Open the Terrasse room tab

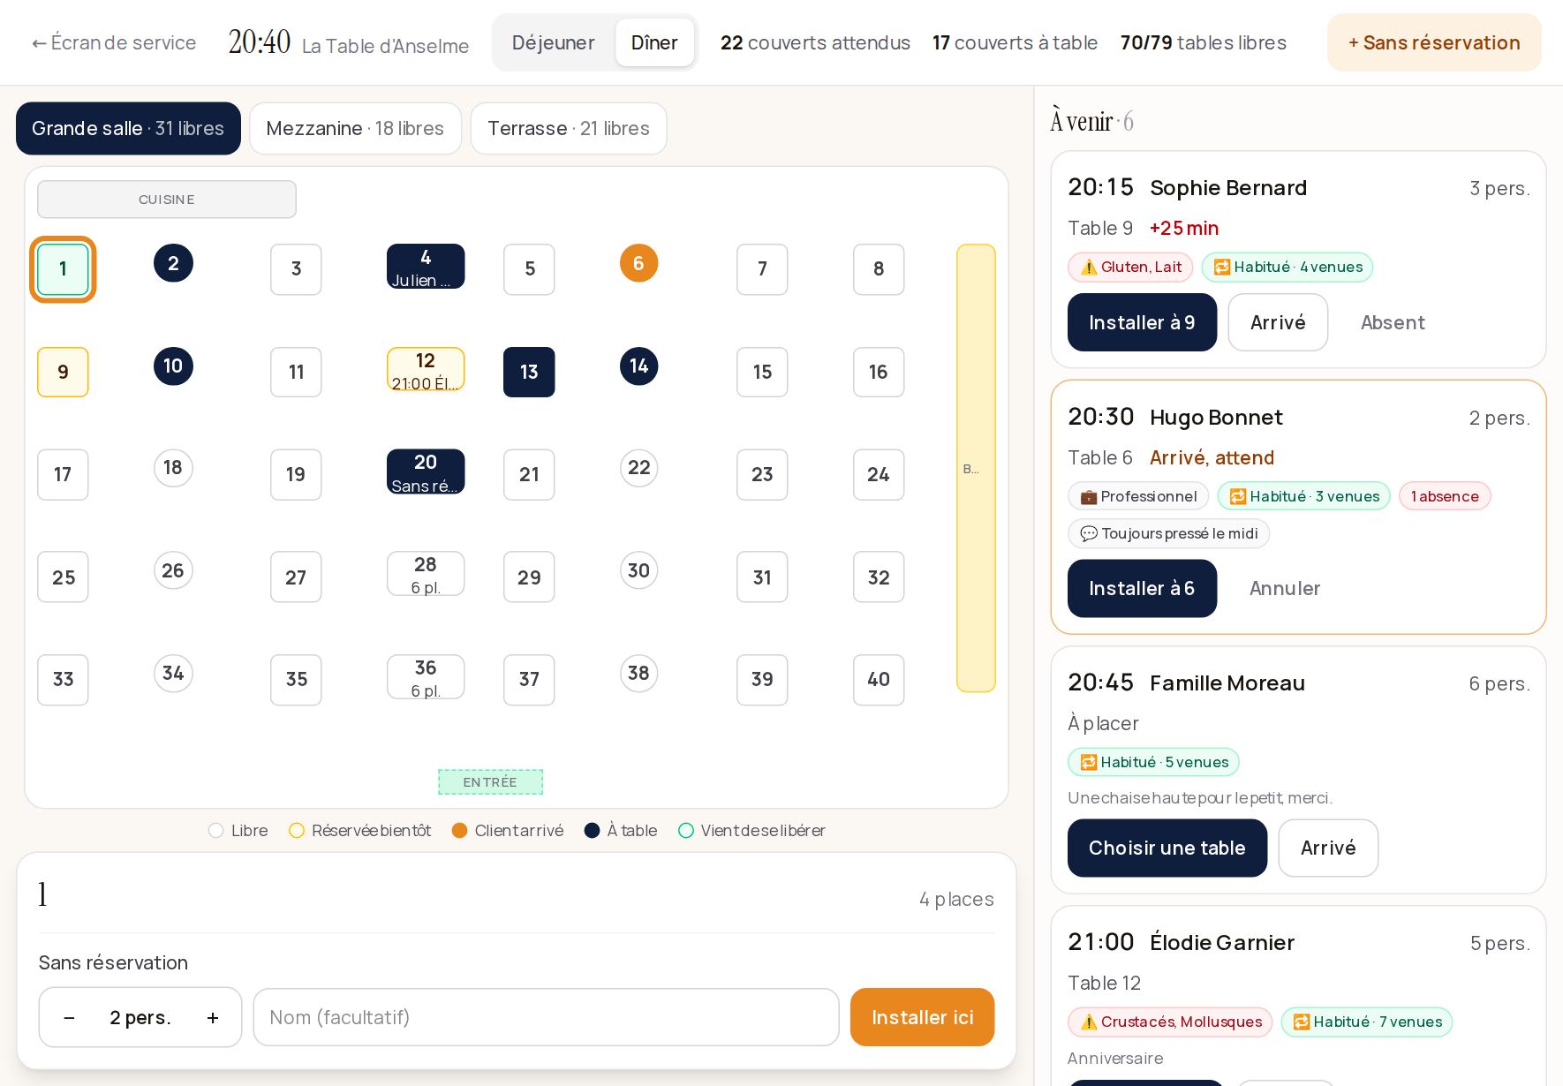569,129
